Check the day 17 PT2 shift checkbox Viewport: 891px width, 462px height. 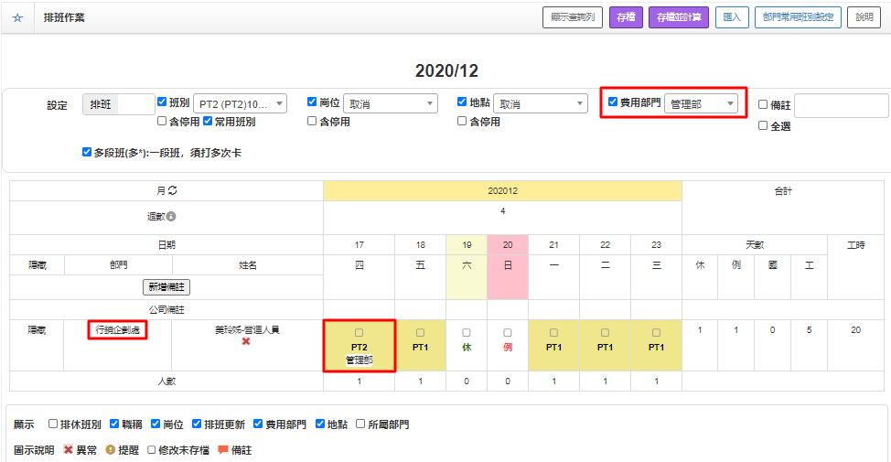pos(360,333)
